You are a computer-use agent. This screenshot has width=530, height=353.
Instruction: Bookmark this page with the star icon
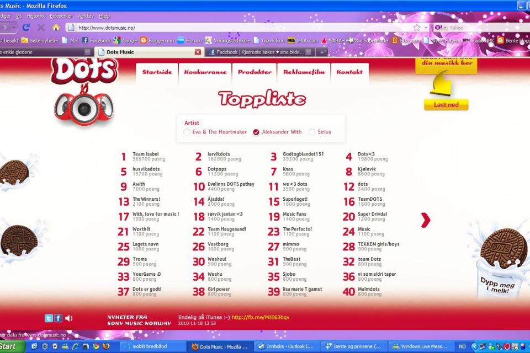point(417,27)
